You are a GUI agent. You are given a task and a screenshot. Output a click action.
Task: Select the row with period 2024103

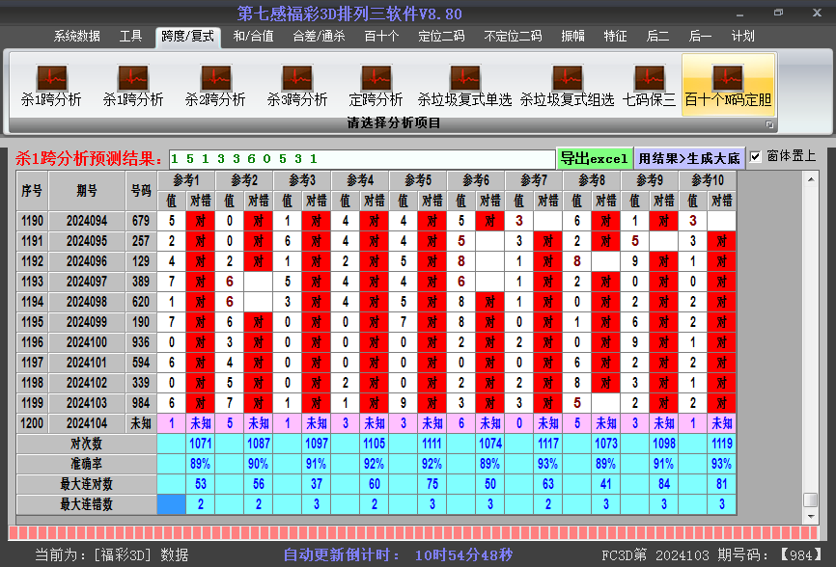point(376,403)
